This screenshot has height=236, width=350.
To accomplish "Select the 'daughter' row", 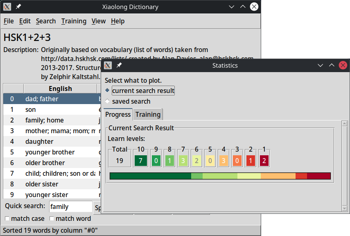I will click(52, 141).
